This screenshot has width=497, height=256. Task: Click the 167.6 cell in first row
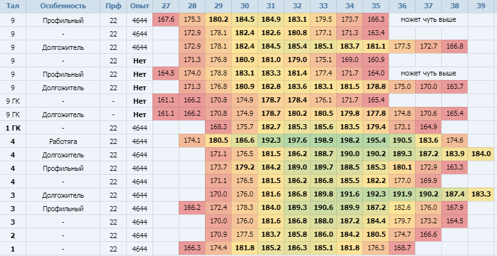click(x=166, y=20)
